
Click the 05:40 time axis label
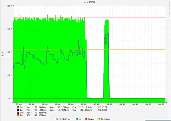point(19,104)
